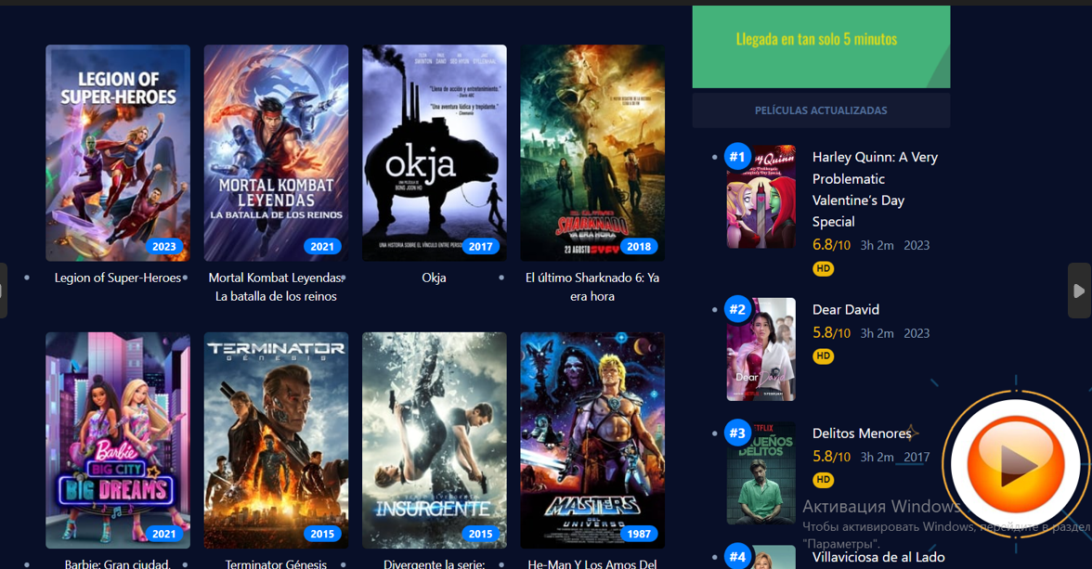Click the 2023 year next to Dear David rating
Image resolution: width=1092 pixels, height=569 pixels.
pos(916,333)
